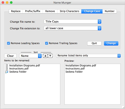
Task: Click the Sedona Folder icon
Action: [7, 72]
